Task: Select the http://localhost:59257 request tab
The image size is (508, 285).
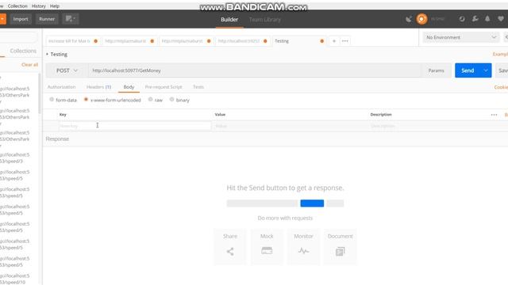Action: click(242, 41)
